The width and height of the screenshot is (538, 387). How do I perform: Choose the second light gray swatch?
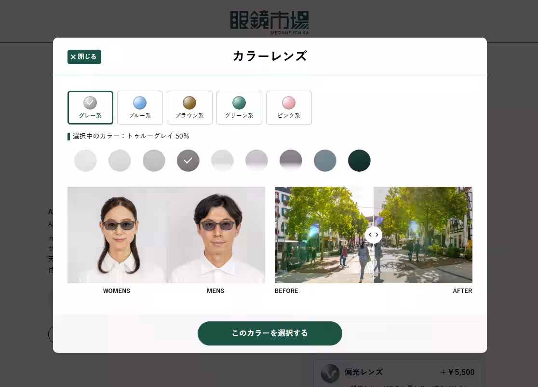coord(120,161)
